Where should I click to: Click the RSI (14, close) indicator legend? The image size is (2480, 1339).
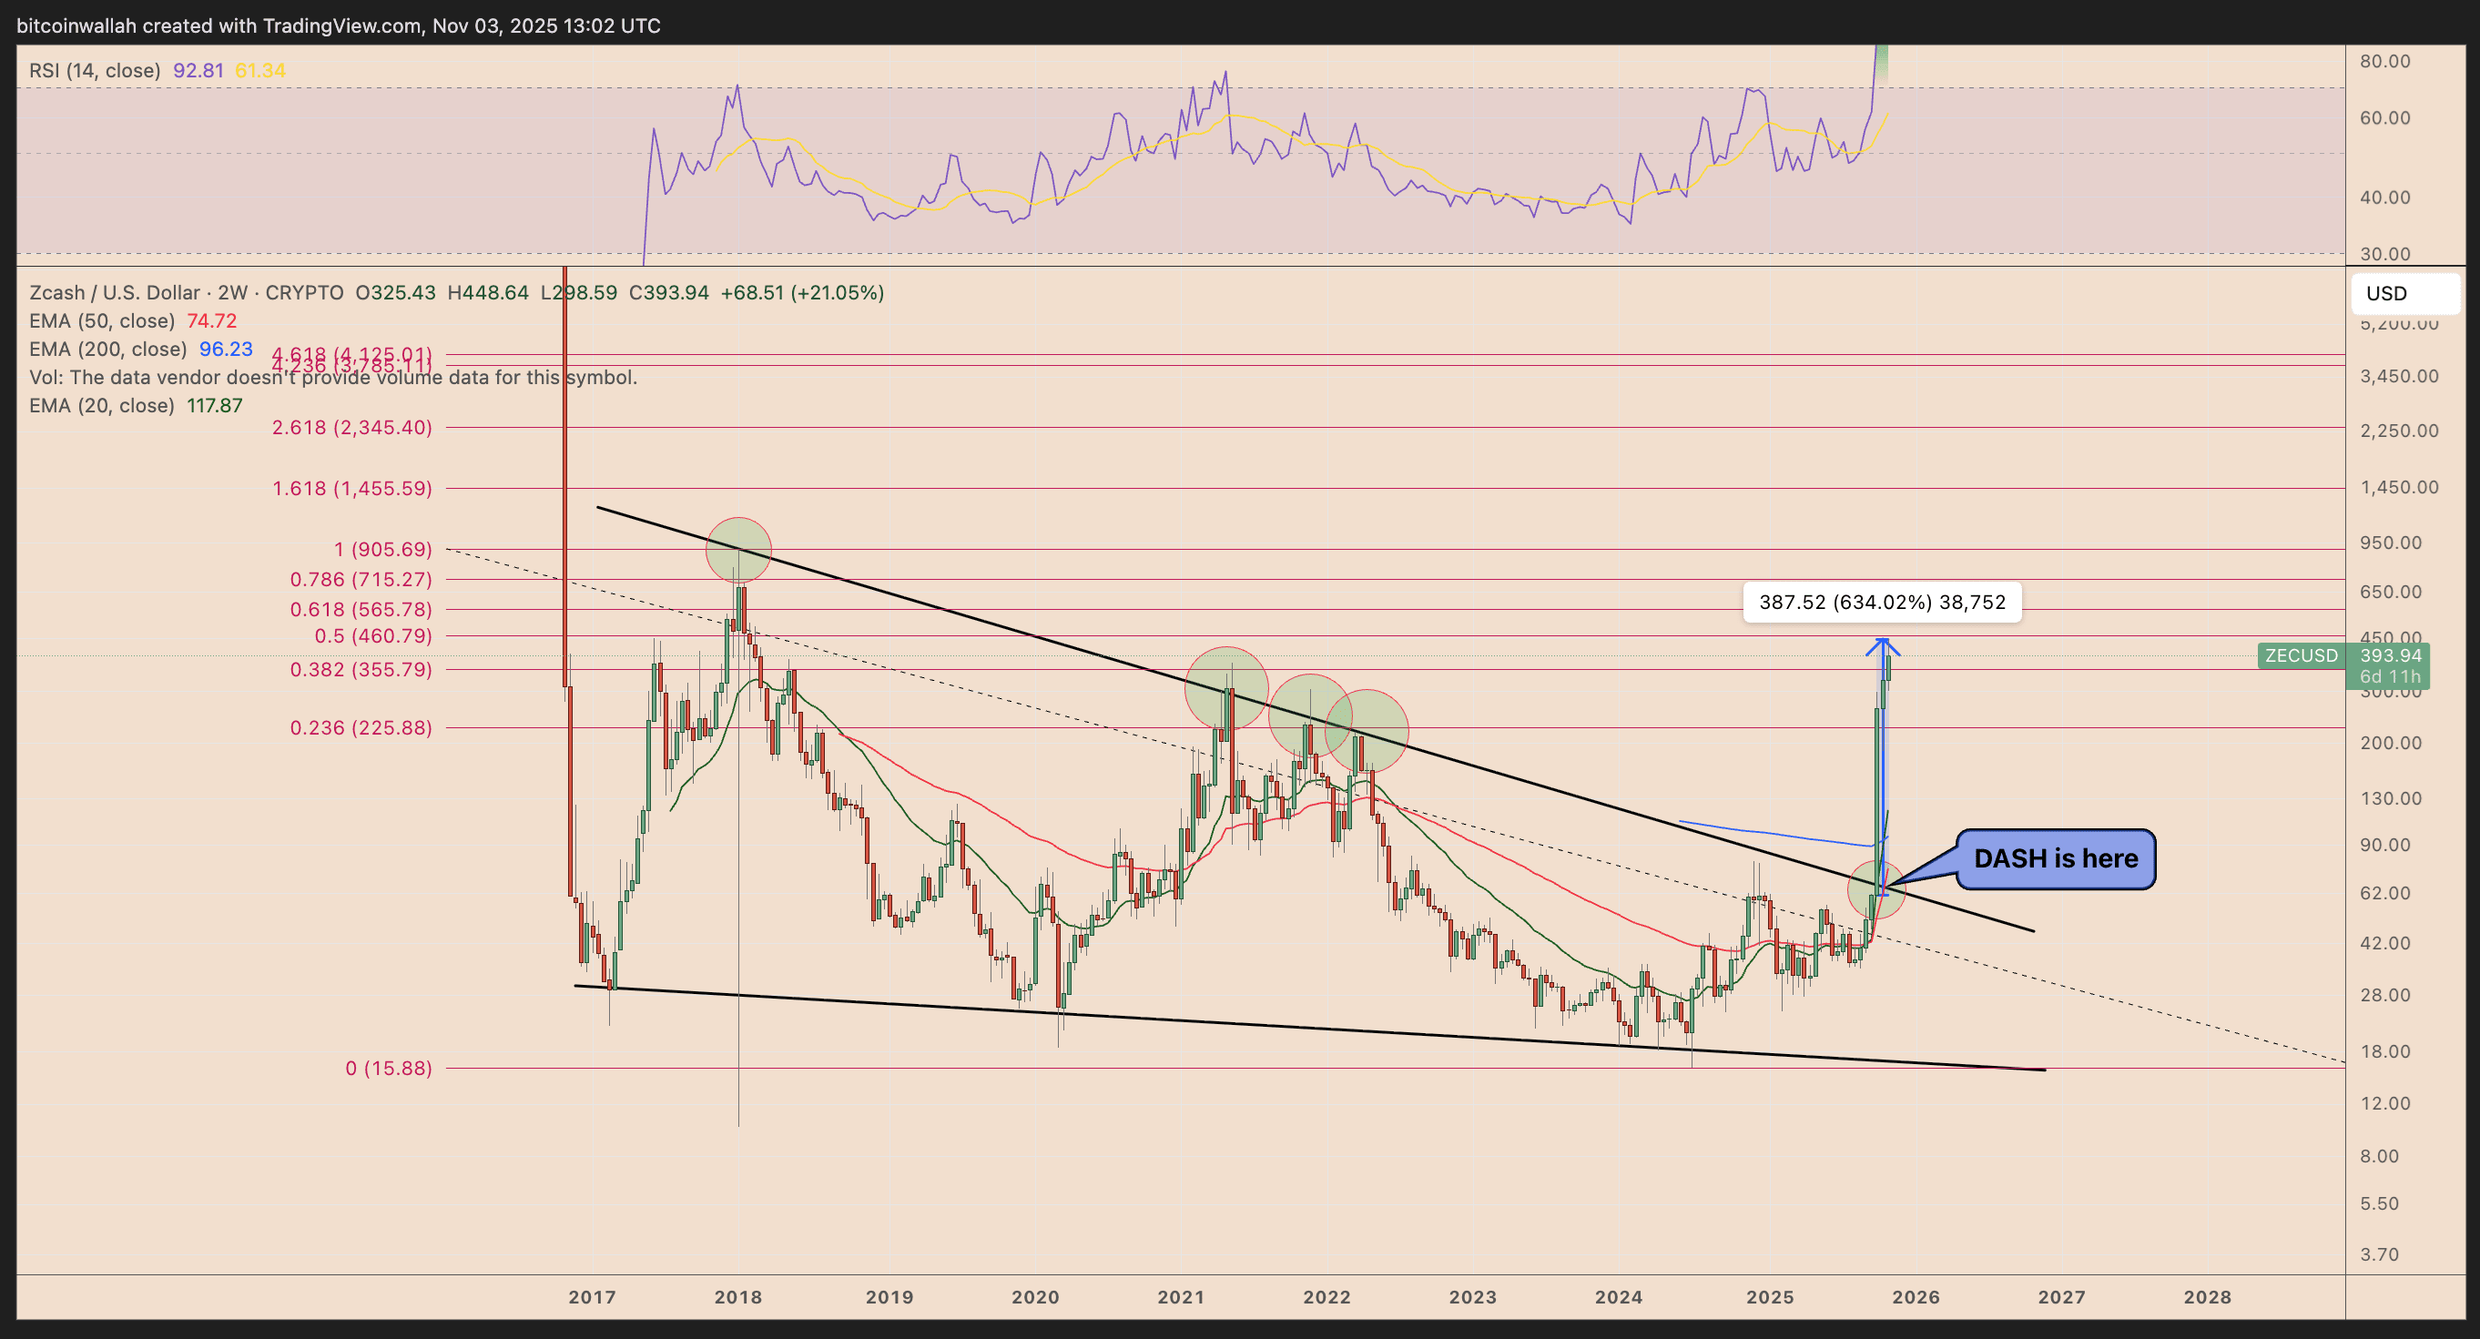click(x=95, y=70)
